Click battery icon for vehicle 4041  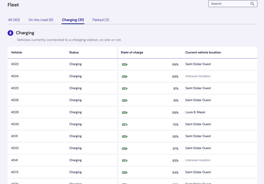(x=124, y=160)
